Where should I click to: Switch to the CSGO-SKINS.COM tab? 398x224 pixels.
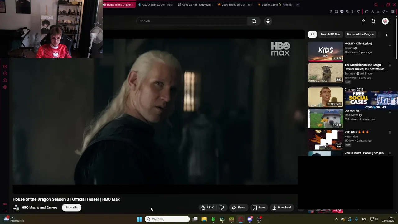click(x=155, y=5)
